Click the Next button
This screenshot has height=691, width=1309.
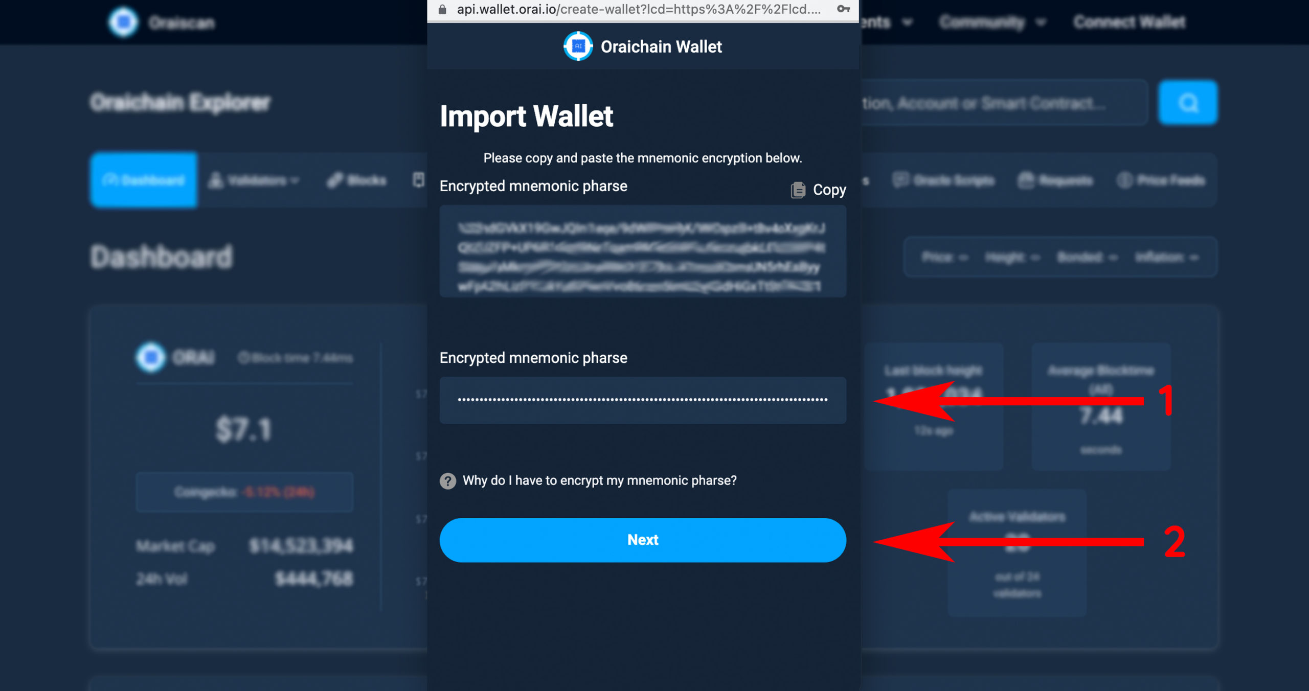643,540
